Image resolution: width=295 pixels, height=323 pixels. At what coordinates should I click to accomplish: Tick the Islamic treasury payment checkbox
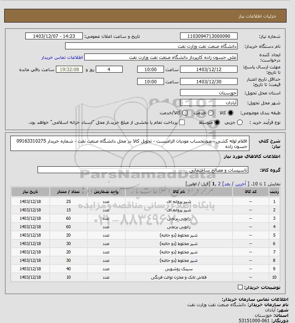182,123
